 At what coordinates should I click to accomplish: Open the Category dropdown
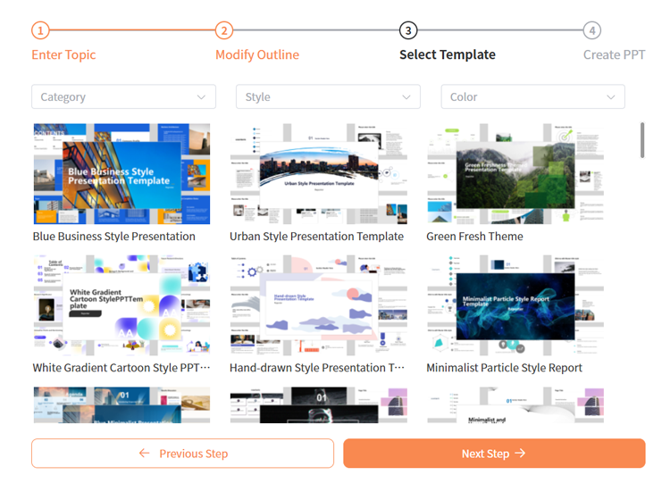click(123, 96)
